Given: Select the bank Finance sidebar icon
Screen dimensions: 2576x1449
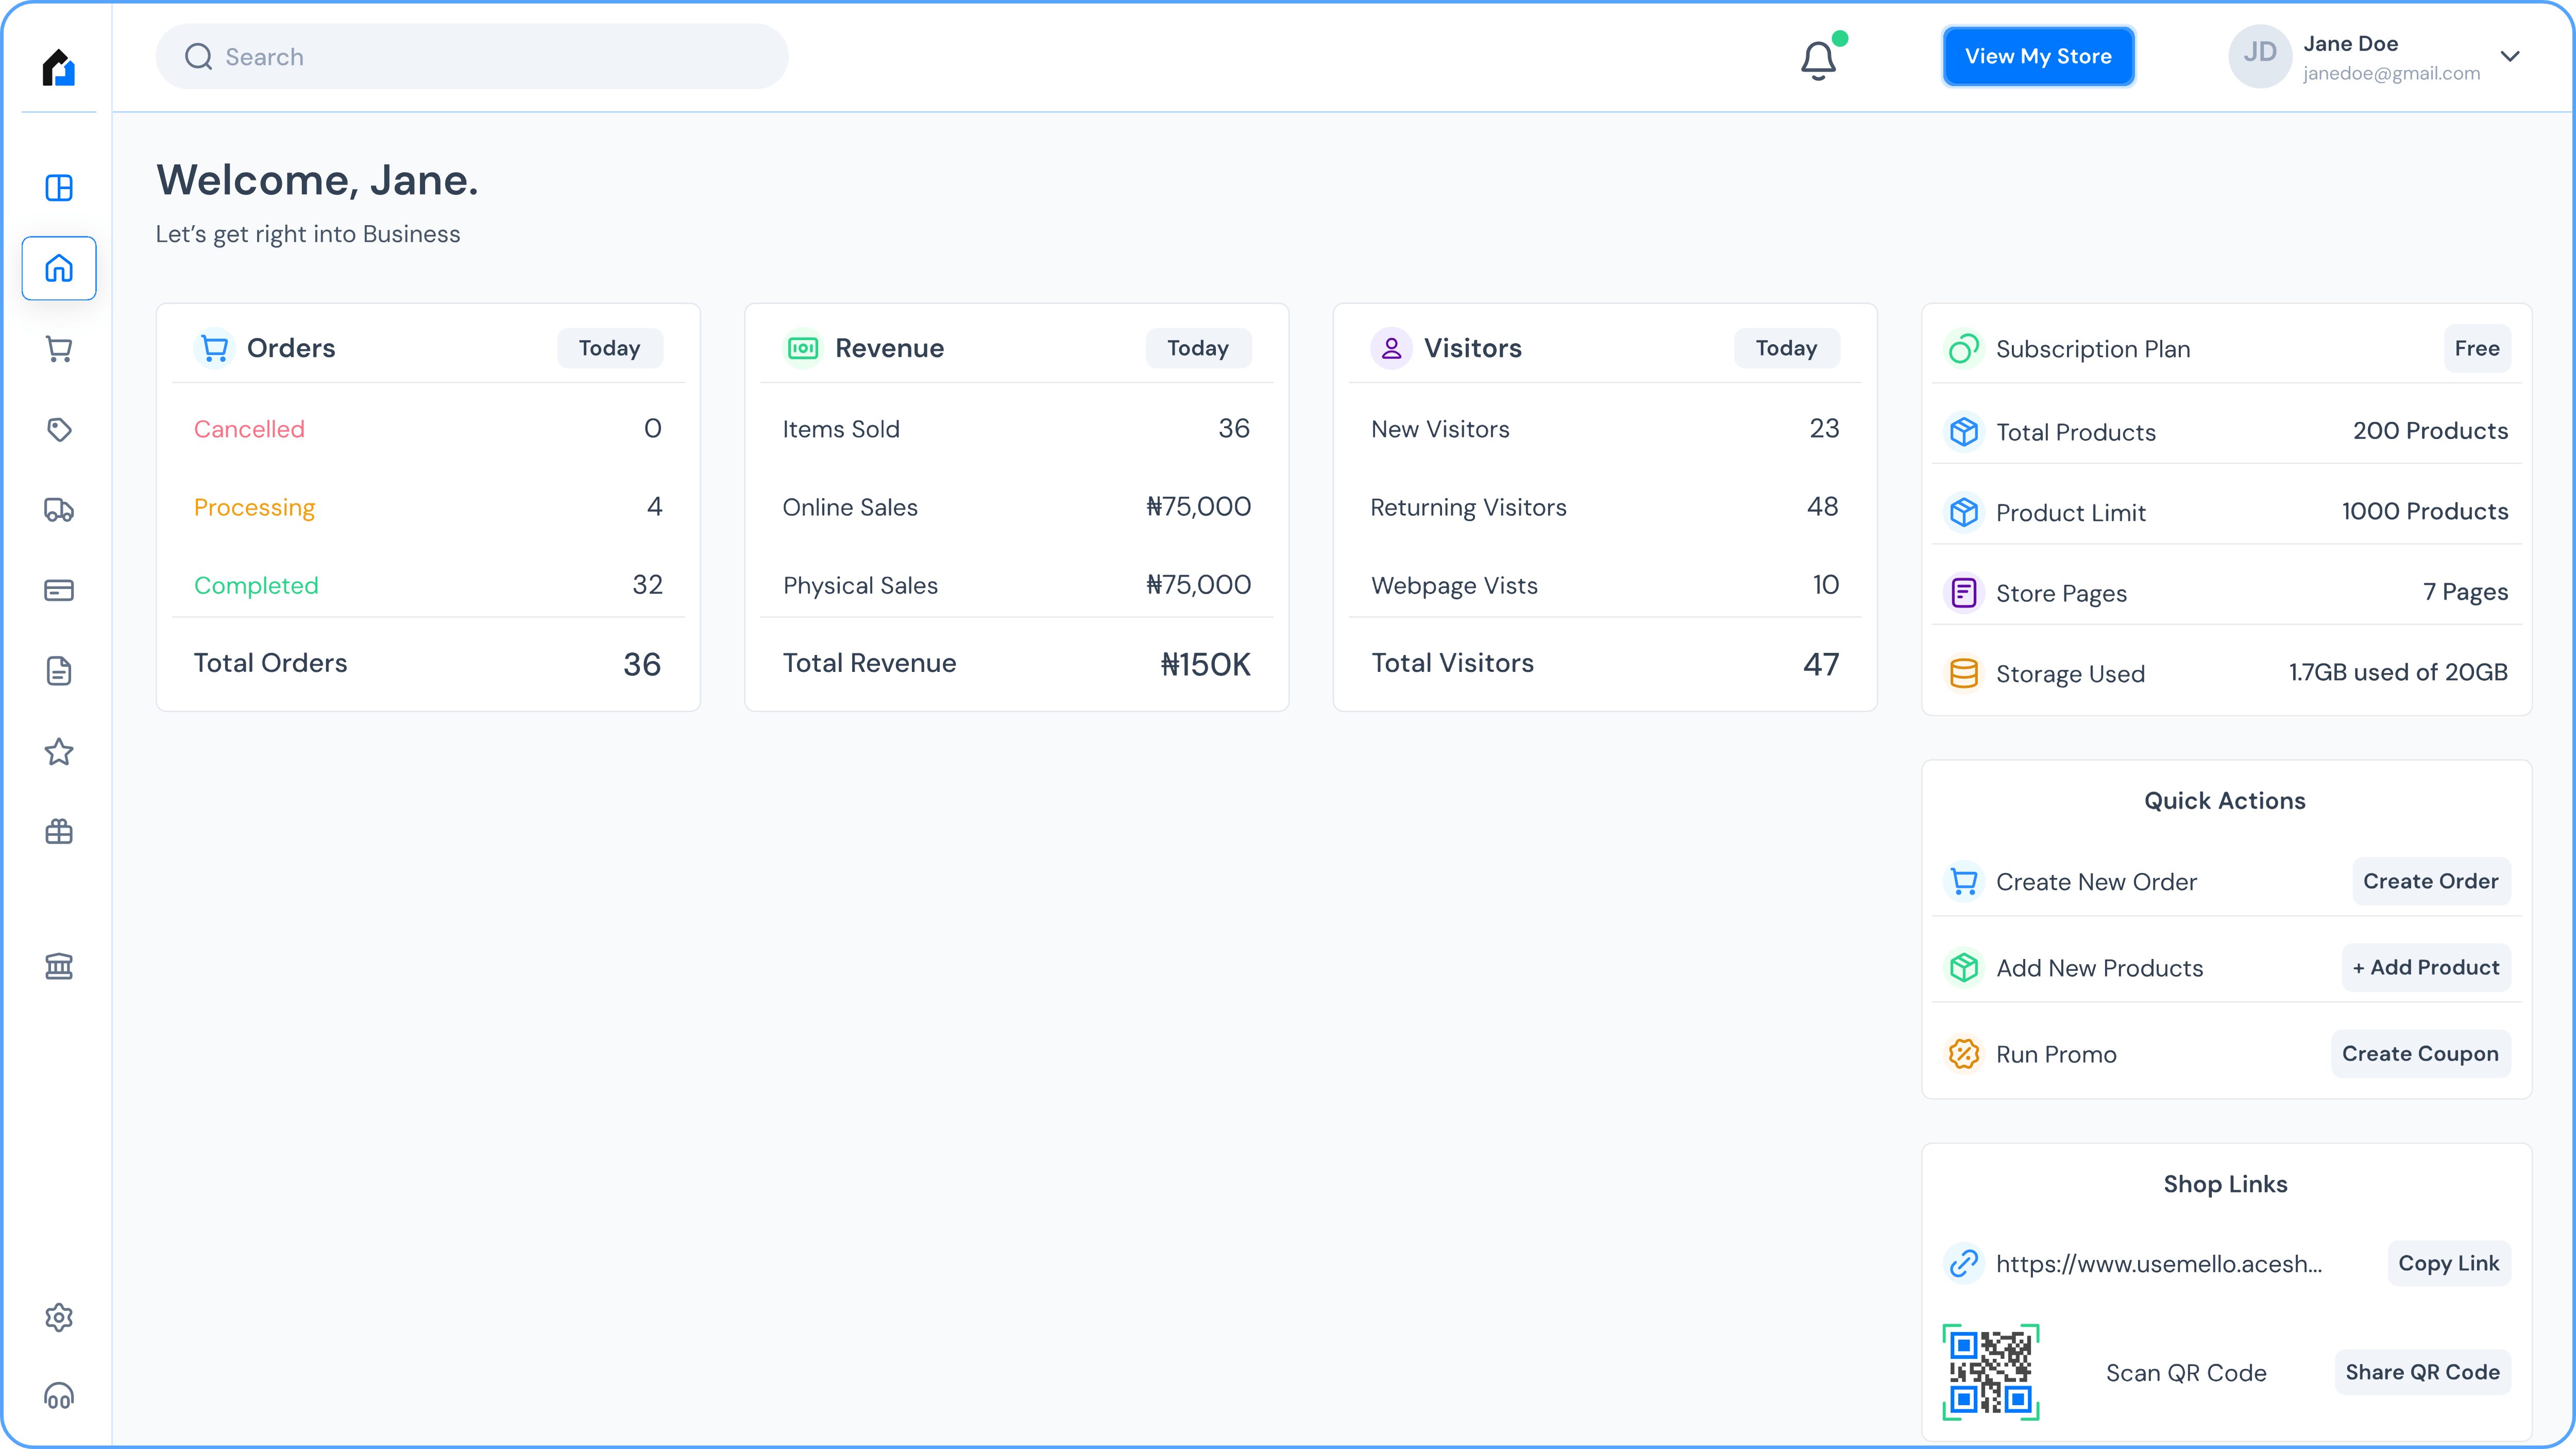Looking at the screenshot, I should click(59, 965).
